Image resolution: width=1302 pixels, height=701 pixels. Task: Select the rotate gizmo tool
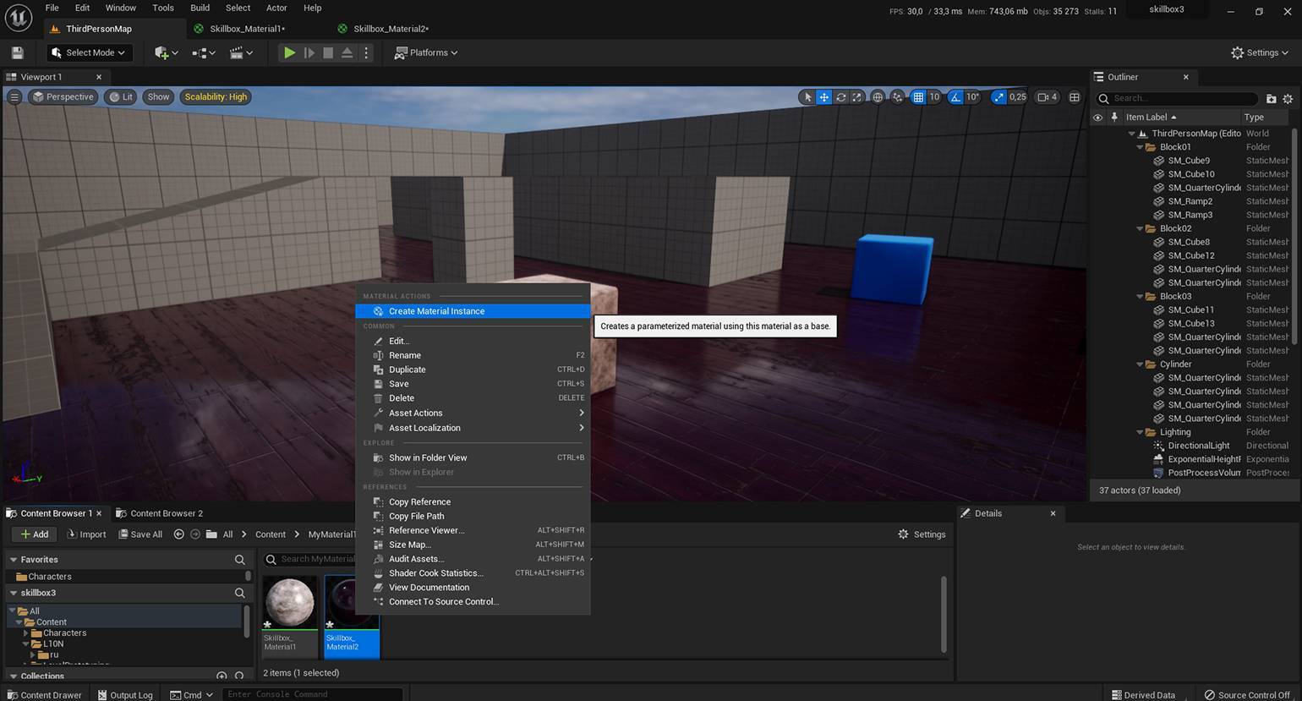click(x=840, y=97)
